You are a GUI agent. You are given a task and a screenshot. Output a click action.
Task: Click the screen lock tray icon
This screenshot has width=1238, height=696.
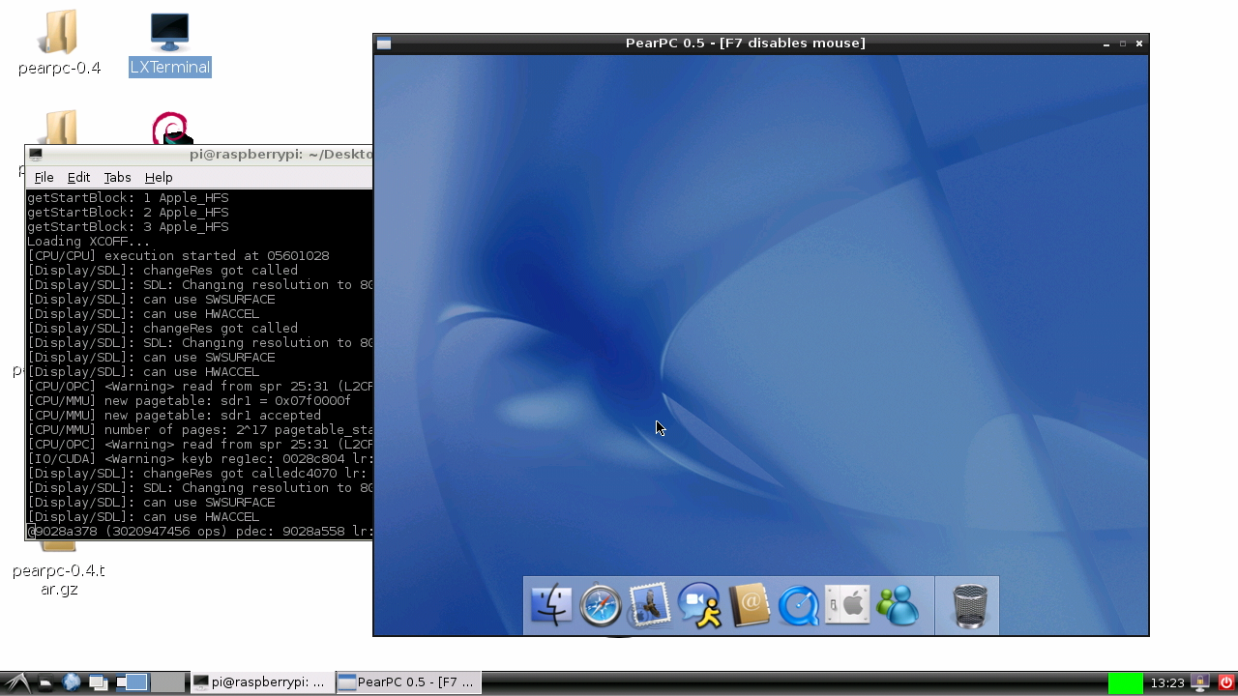[x=1200, y=682]
